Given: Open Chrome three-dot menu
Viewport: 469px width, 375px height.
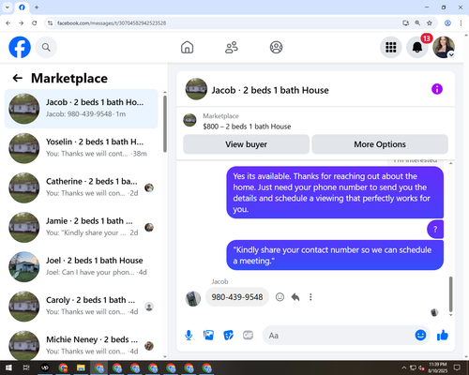Looking at the screenshot, I should pos(461,23).
